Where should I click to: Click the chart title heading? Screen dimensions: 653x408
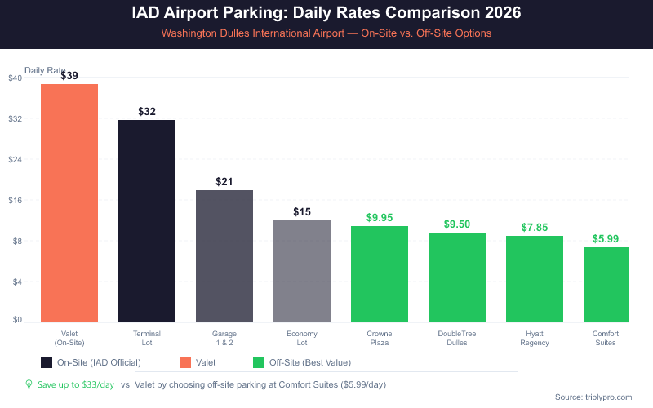coord(326,14)
